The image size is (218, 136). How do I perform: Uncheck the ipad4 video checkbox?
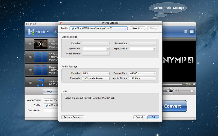[x=30, y=44]
